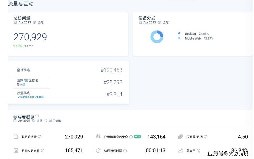Click the 月独立访客数 person icon

[x=16, y=151]
